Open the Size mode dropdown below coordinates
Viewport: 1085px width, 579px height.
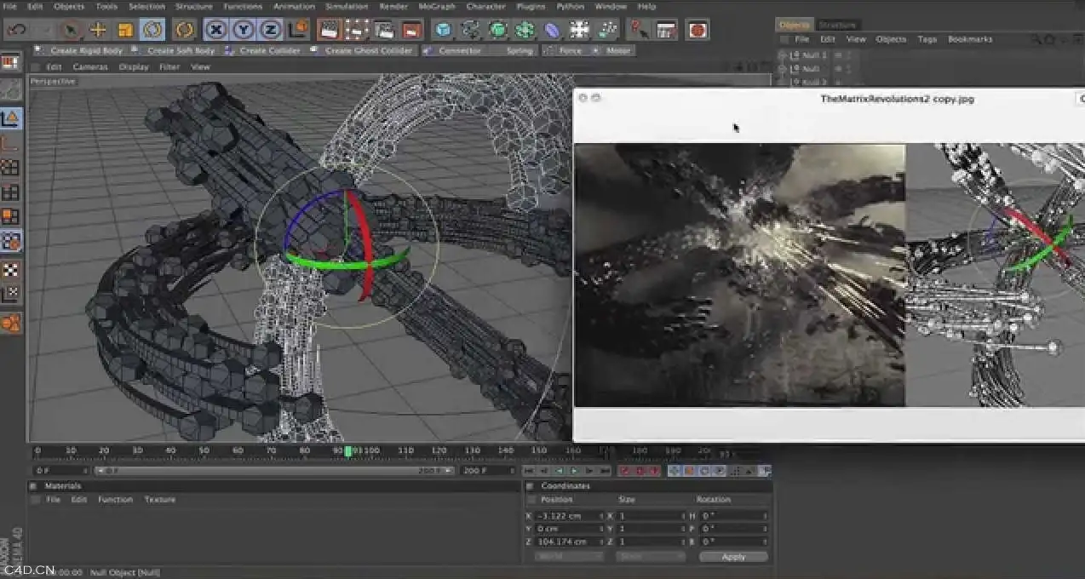pyautogui.click(x=652, y=557)
